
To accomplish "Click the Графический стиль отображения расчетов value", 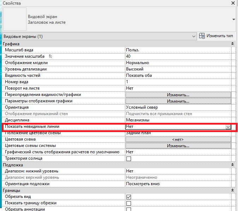I will coord(178,152).
